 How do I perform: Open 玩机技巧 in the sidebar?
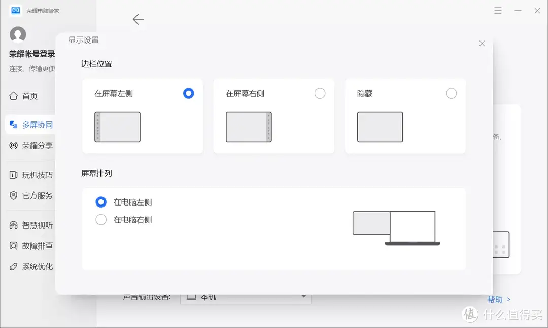tap(30, 175)
